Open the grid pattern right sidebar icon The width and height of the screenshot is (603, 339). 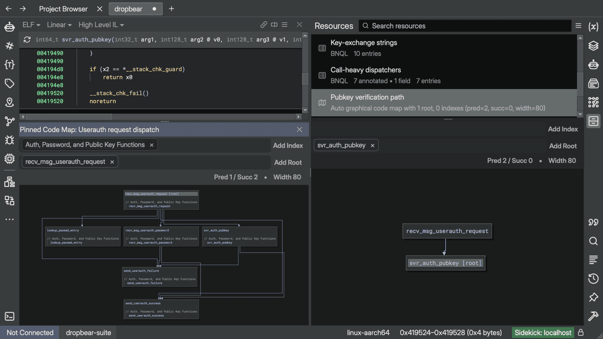[x=594, y=102]
